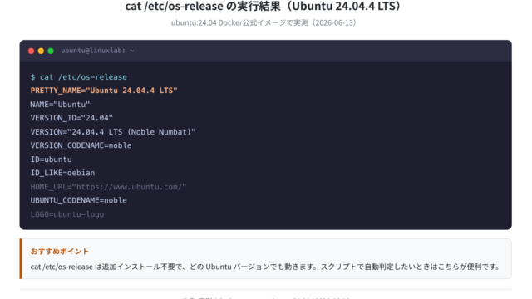Select the cat /etc/os-release command line

point(79,77)
